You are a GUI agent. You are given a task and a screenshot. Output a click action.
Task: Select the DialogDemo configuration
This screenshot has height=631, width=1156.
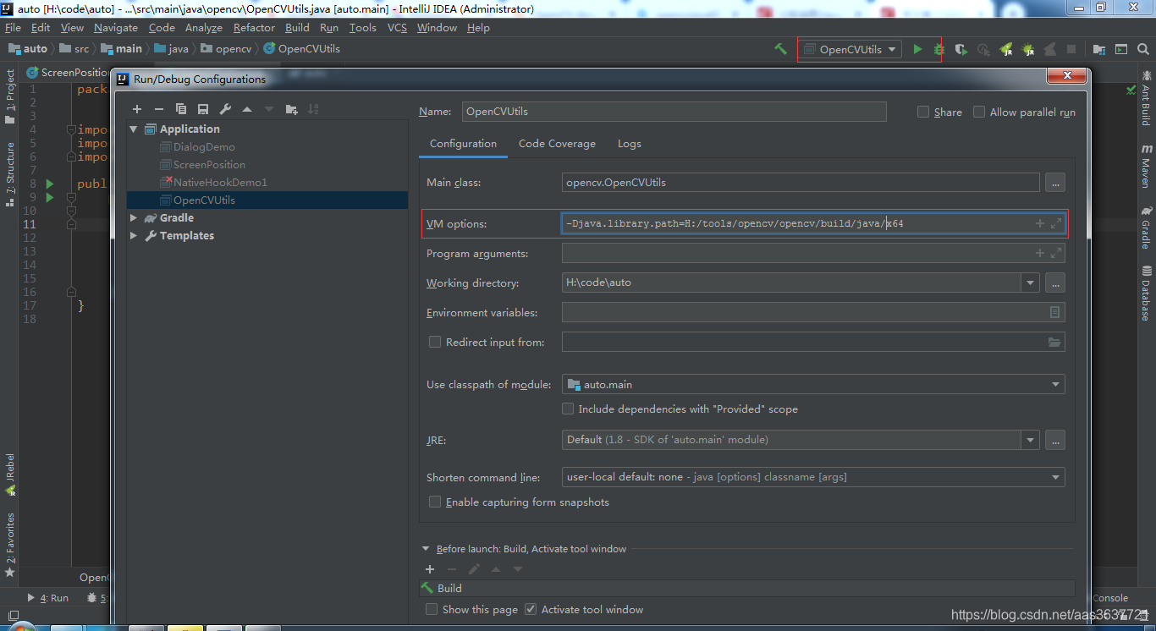204,146
